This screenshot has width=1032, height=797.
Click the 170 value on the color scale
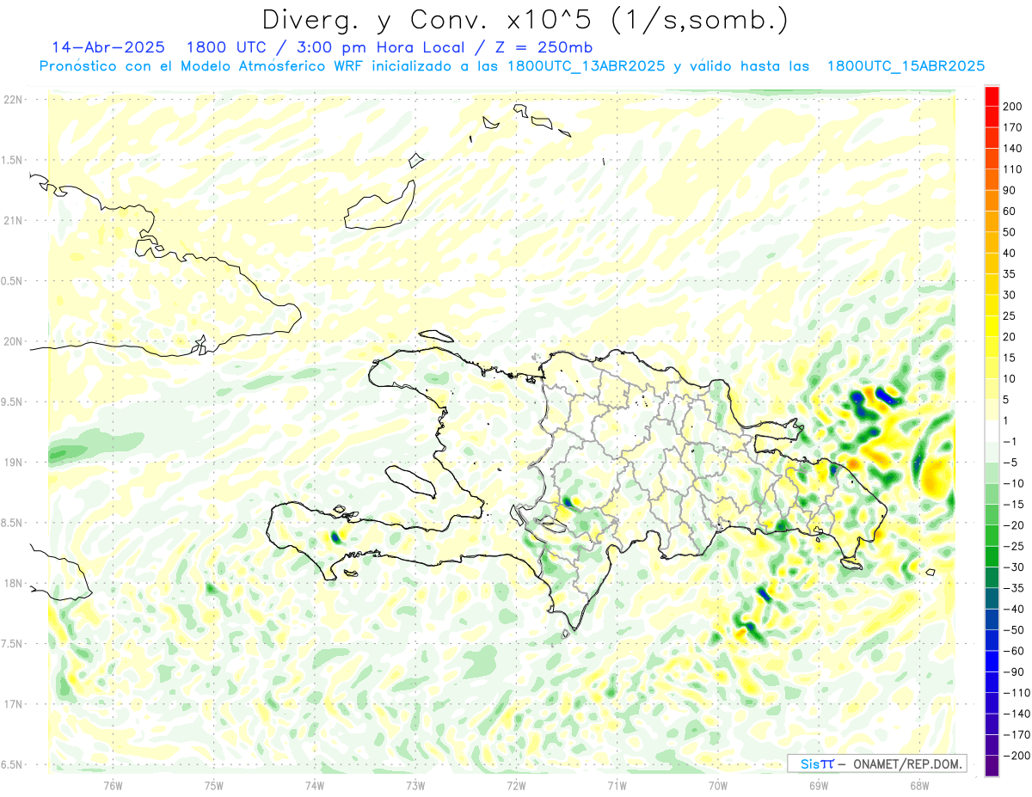click(x=1012, y=127)
